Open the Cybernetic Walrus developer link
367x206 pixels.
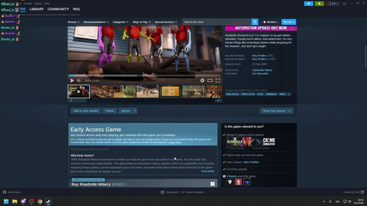click(262, 70)
